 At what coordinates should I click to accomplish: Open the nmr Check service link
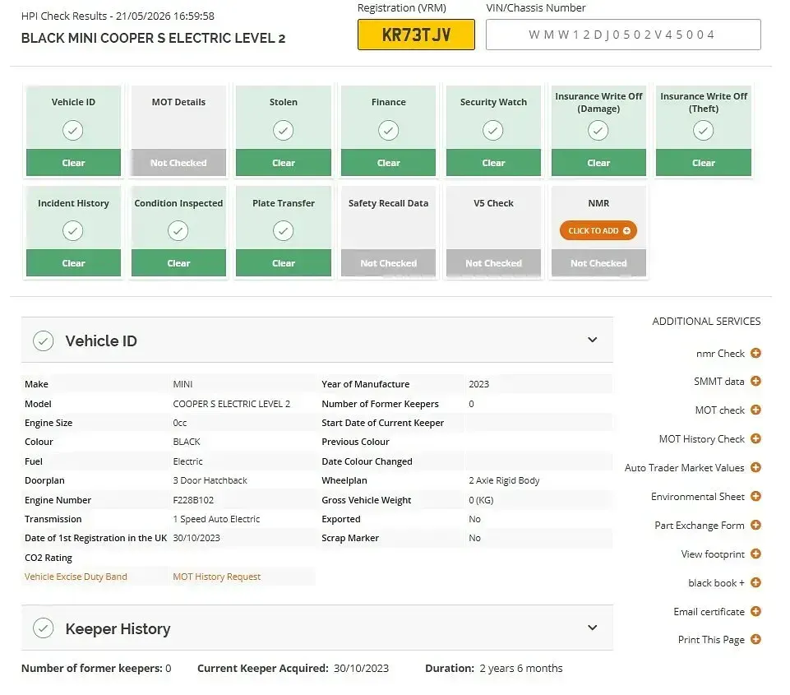click(720, 354)
